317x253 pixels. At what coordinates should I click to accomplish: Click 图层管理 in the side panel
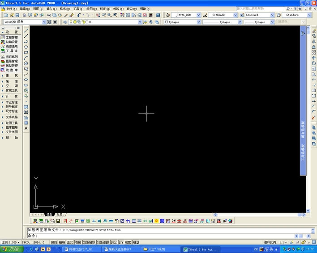[9, 61]
